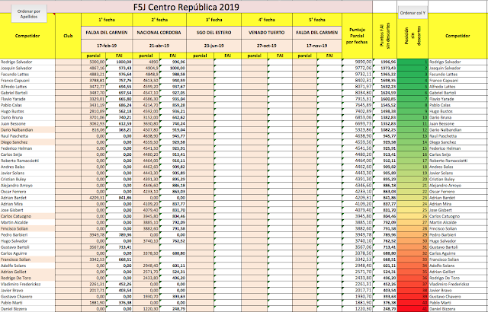Select left column name 'Hugo Bustos'
488x312 pixels.
tap(12, 111)
